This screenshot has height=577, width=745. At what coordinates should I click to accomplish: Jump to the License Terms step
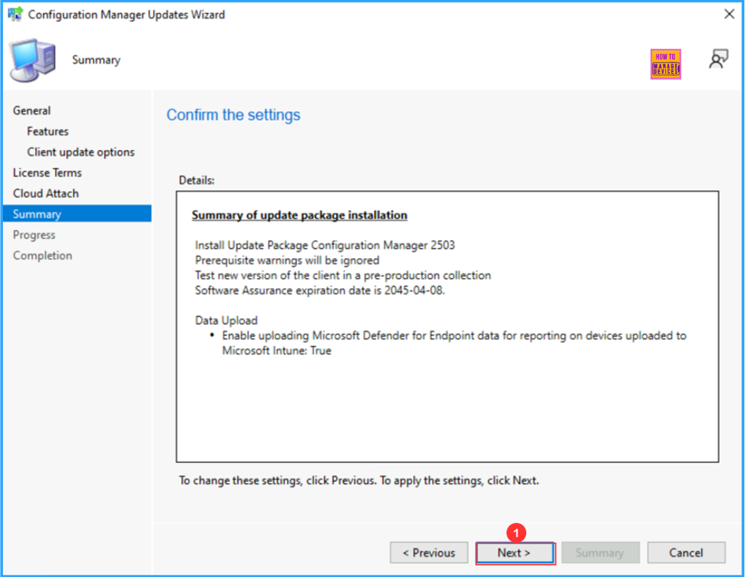point(47,173)
